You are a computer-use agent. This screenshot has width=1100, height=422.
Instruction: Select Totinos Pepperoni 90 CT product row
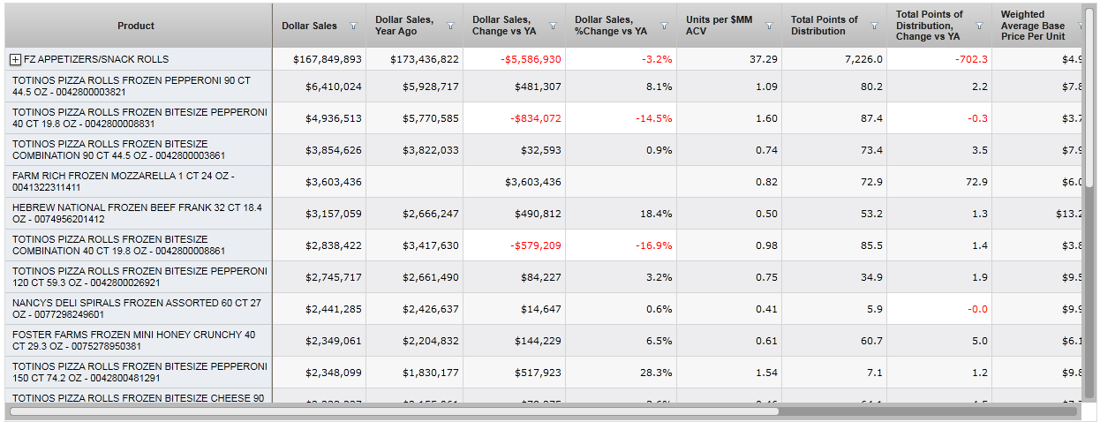tap(132, 87)
